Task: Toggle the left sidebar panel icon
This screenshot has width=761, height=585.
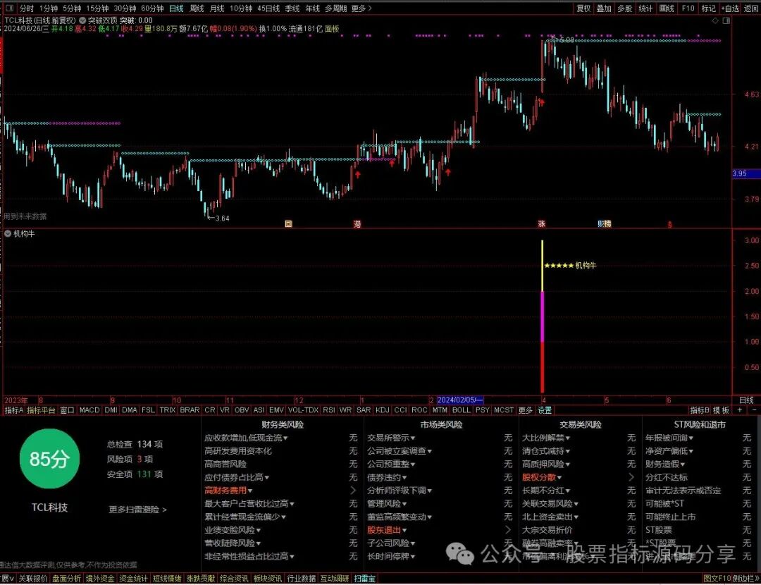Action: (10, 8)
